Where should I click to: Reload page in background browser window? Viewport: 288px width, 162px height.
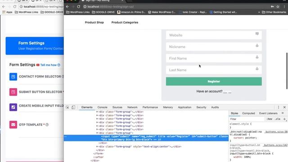[15, 7]
